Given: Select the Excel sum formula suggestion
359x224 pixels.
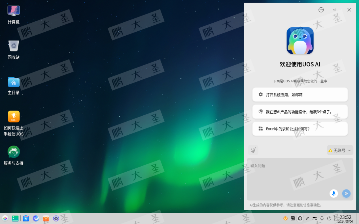Looking at the screenshot, I should pos(300,129).
